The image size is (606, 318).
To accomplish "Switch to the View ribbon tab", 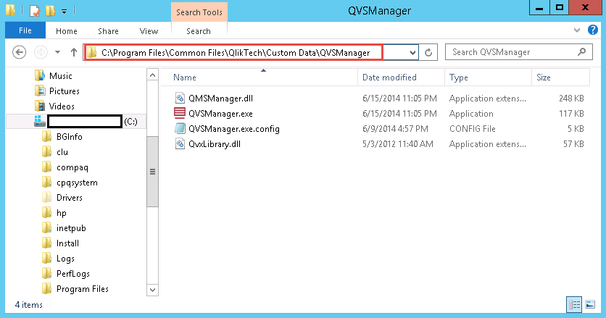I will pyautogui.click(x=149, y=31).
